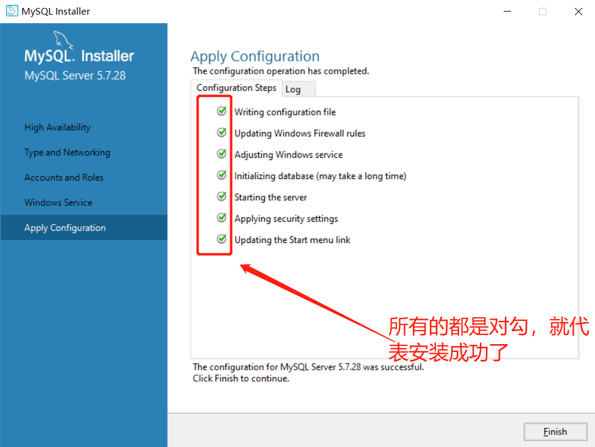595x447 pixels.
Task: Select Accounts and Roles sidebar item
Action: pyautogui.click(x=64, y=177)
